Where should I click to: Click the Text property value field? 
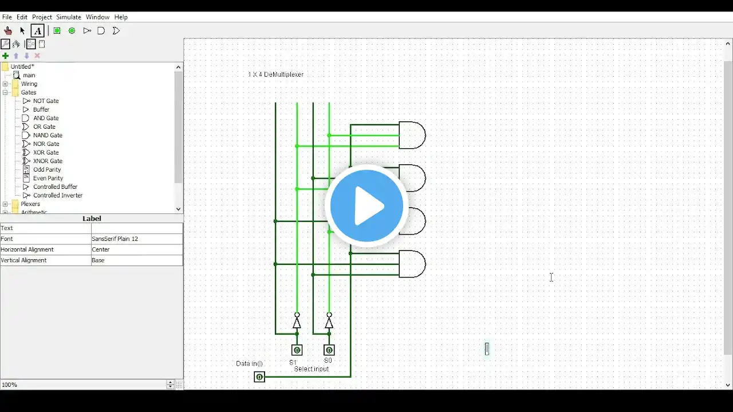tap(137, 228)
